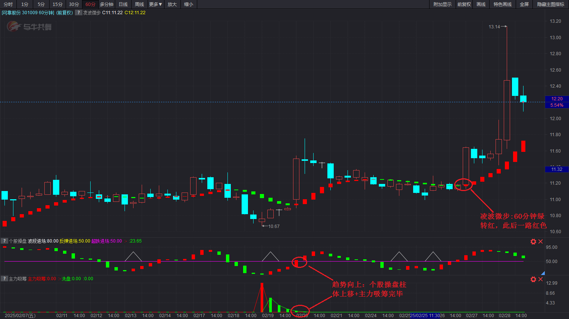Image resolution: width=569 pixels, height=319 pixels.
Task: Click the 02/19 date on time axis
Action: [x=268, y=316]
